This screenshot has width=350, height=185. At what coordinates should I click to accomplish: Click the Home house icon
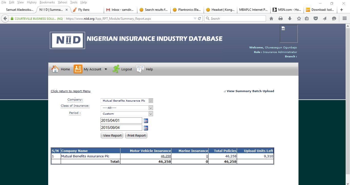[55, 69]
